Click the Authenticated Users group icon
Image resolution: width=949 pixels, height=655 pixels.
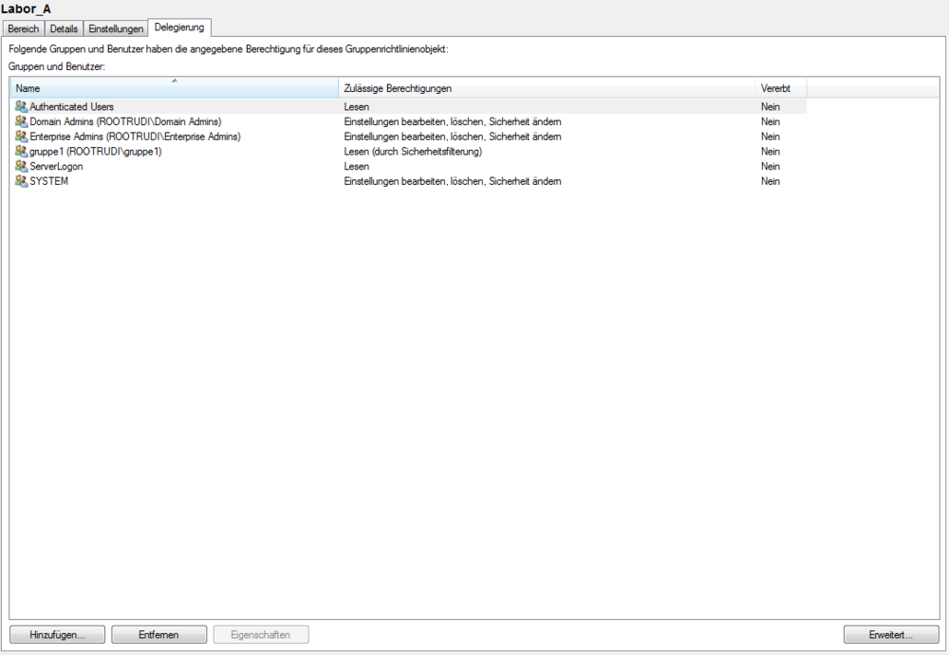point(22,107)
